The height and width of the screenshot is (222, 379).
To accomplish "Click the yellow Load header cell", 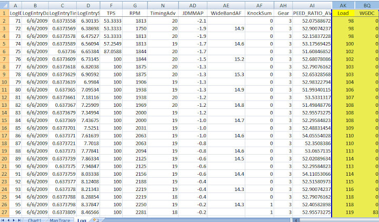I will click(x=343, y=13).
